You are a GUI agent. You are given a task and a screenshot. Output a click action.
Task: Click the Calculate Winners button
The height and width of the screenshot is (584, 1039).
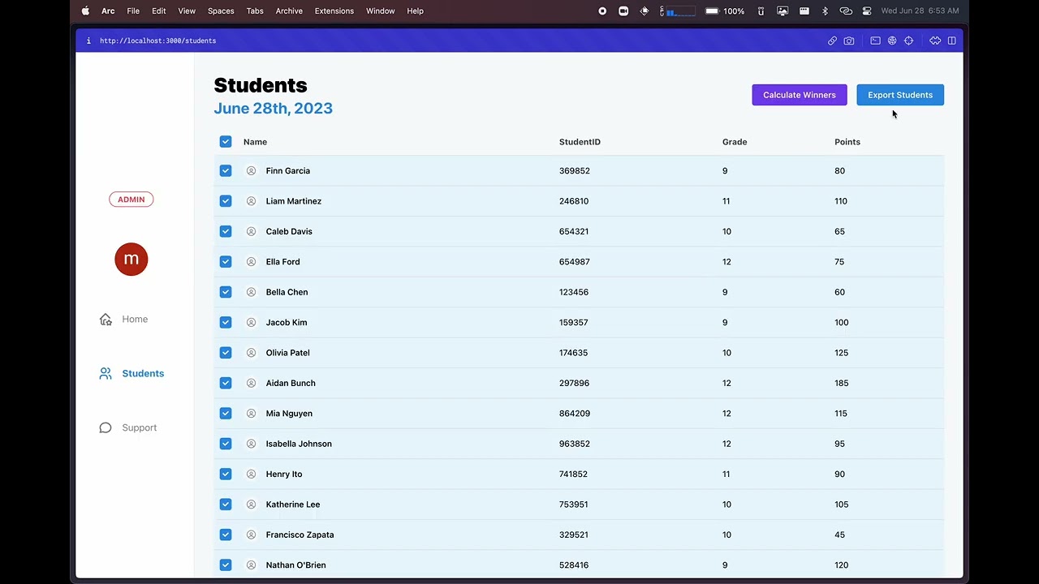pyautogui.click(x=800, y=95)
